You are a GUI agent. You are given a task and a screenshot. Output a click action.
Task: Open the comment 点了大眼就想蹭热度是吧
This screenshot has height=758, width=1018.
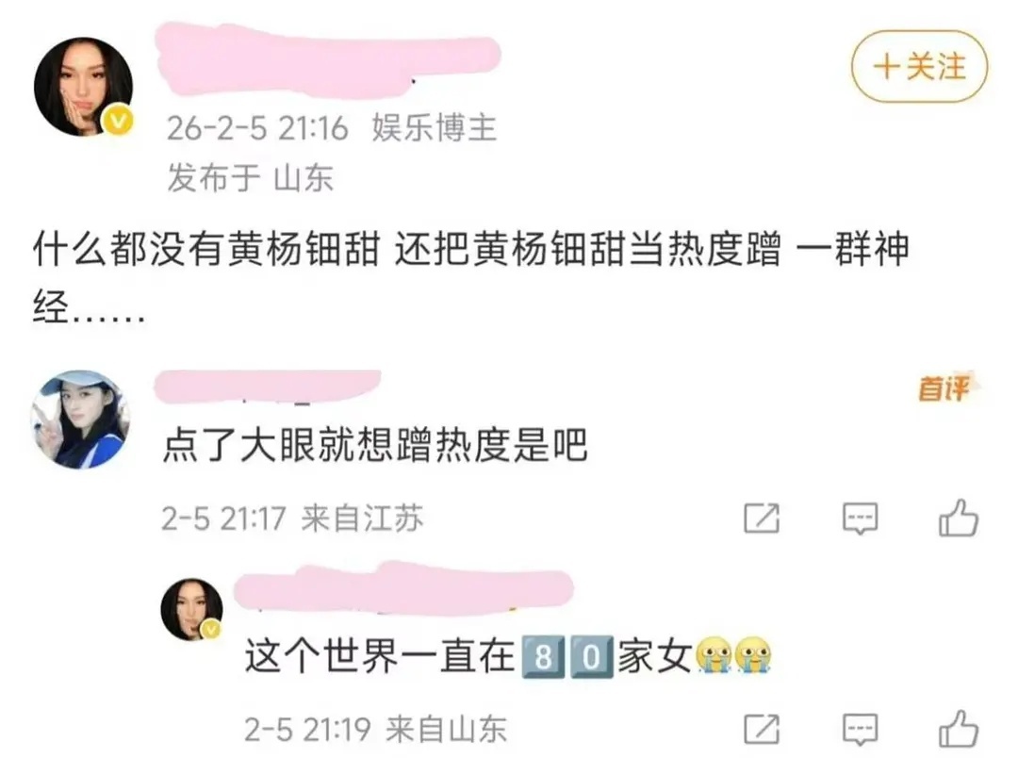(374, 446)
